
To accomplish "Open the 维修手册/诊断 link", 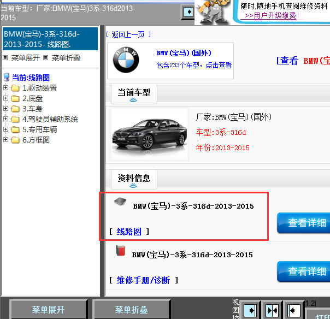I will pyautogui.click(x=143, y=280).
